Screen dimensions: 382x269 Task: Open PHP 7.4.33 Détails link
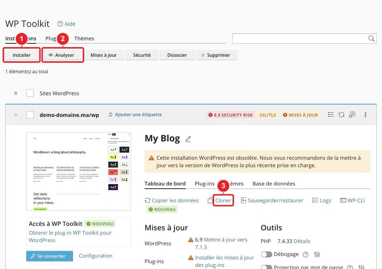pos(302,241)
